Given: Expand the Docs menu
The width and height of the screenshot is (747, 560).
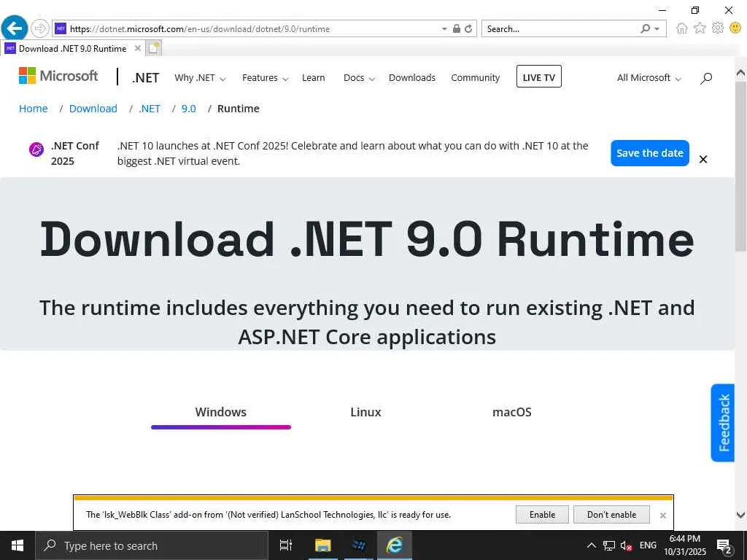Looking at the screenshot, I should 359,77.
